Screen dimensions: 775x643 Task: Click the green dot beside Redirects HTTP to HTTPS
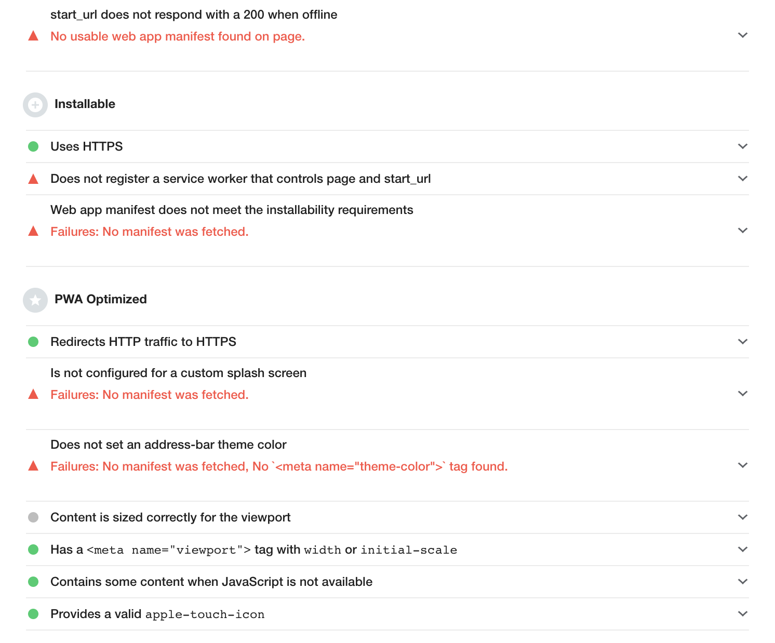[33, 342]
